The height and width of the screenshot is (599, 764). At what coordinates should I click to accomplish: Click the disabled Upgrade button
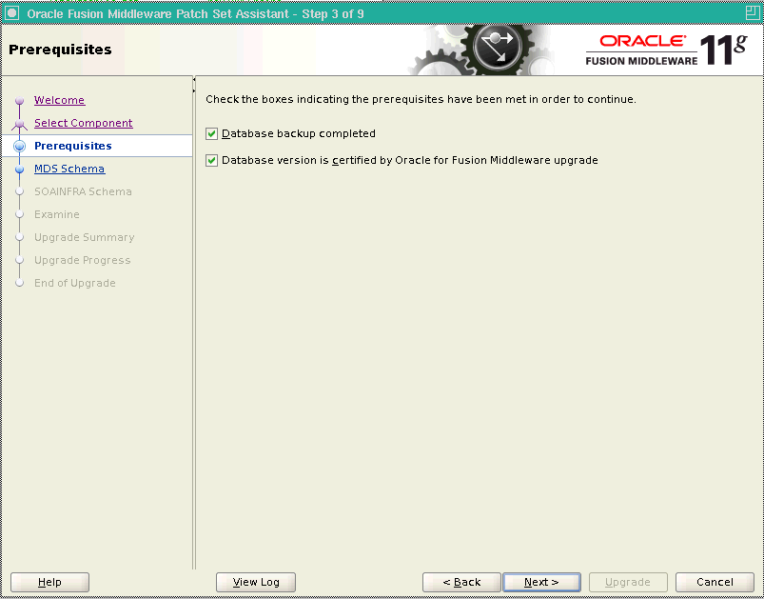(x=628, y=582)
